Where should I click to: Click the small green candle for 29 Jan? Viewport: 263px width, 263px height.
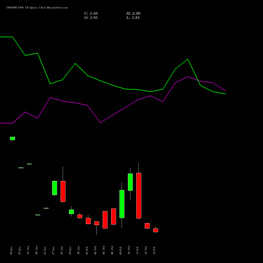pyautogui.click(x=72, y=211)
